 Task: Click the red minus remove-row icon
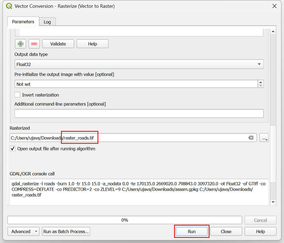click(x=34, y=44)
